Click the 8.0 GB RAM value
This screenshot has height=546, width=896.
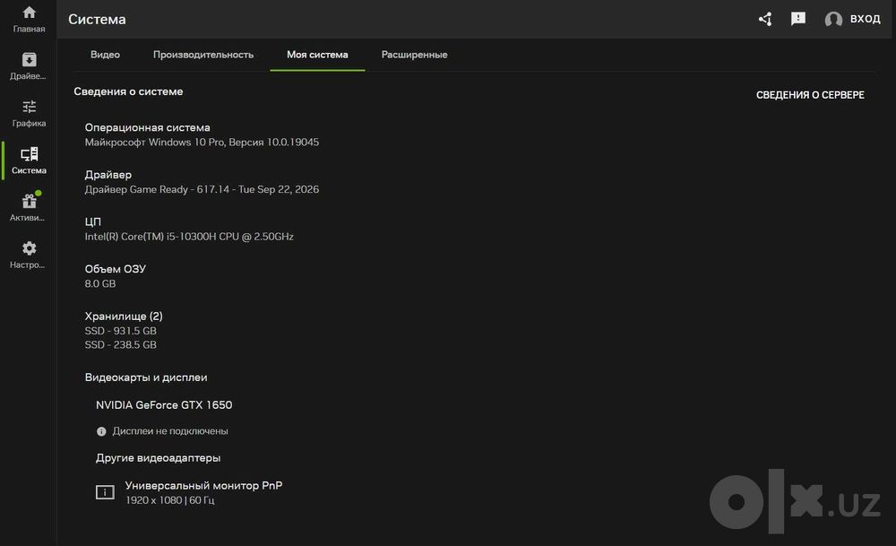pyautogui.click(x=100, y=283)
